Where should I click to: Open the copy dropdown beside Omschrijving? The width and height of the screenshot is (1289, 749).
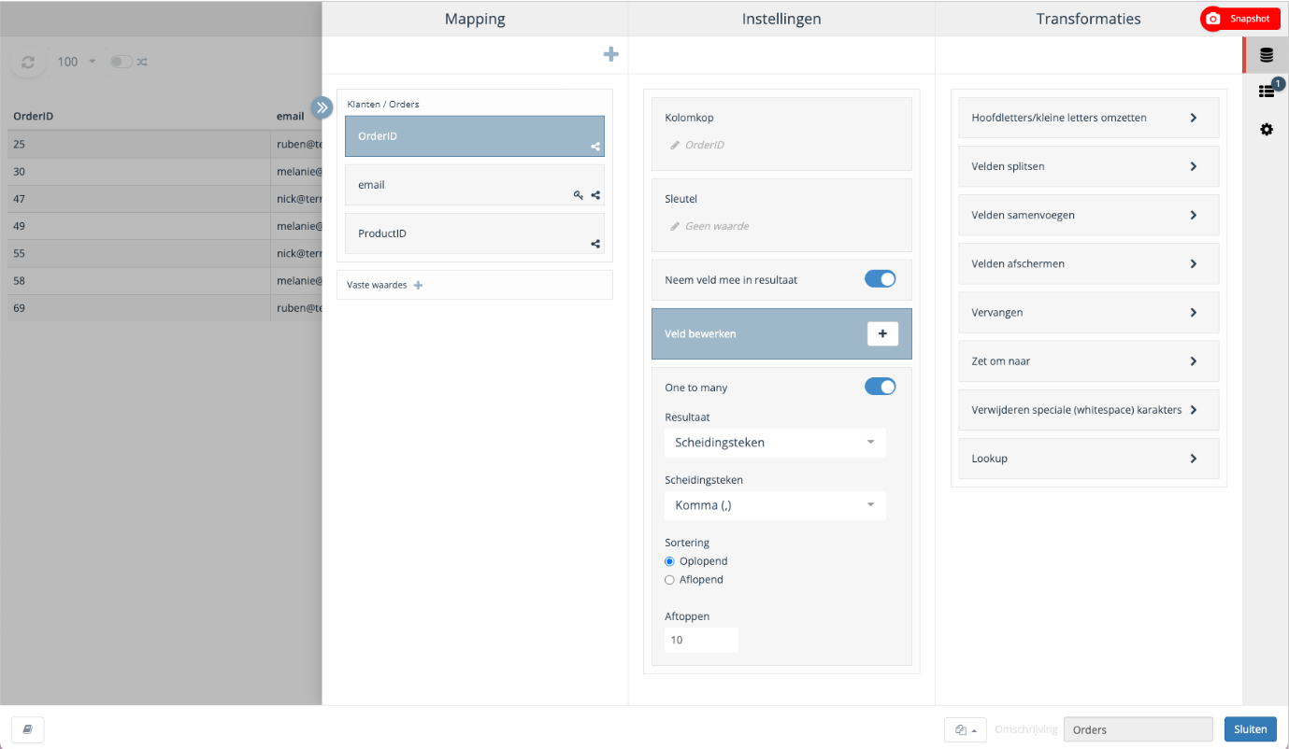click(966, 729)
